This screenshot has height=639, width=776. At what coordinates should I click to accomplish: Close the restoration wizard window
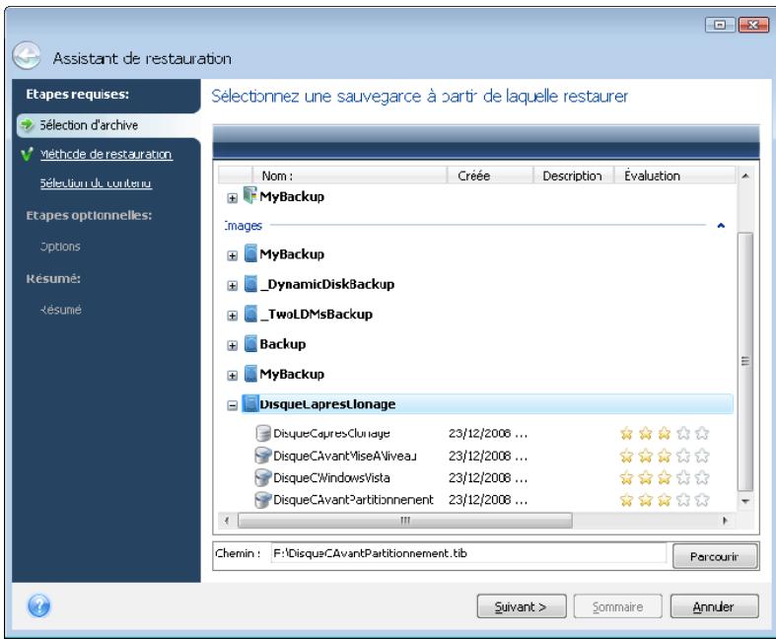752,25
